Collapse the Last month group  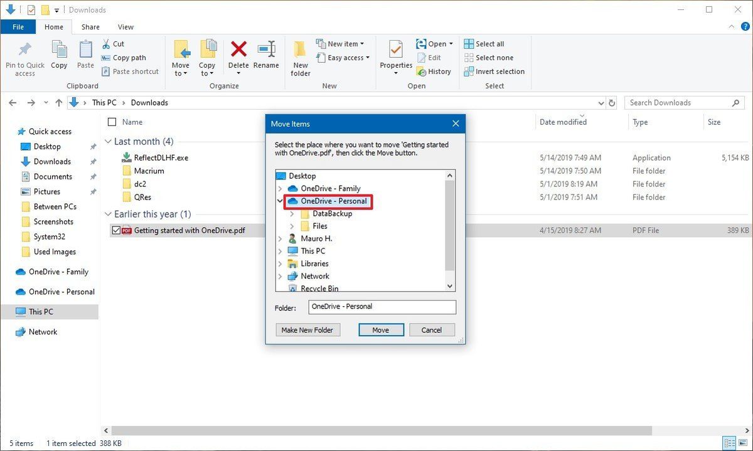[x=107, y=141]
